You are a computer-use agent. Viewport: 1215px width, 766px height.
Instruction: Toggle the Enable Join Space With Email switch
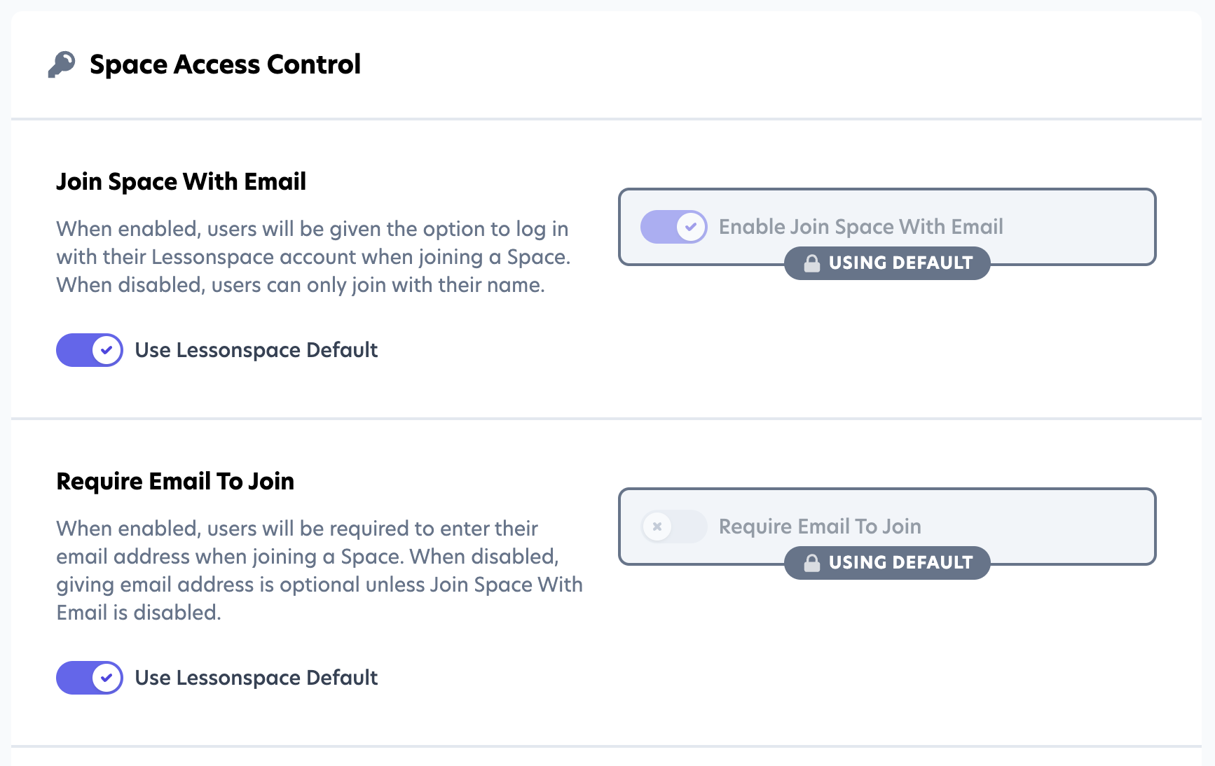[x=673, y=227]
